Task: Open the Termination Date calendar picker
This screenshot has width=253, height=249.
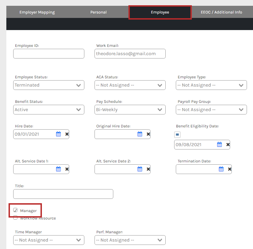Action: (221, 169)
